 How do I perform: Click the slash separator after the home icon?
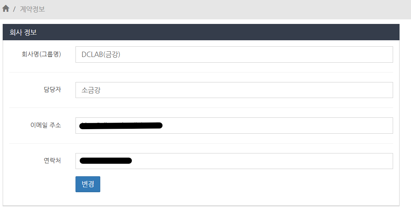point(14,9)
